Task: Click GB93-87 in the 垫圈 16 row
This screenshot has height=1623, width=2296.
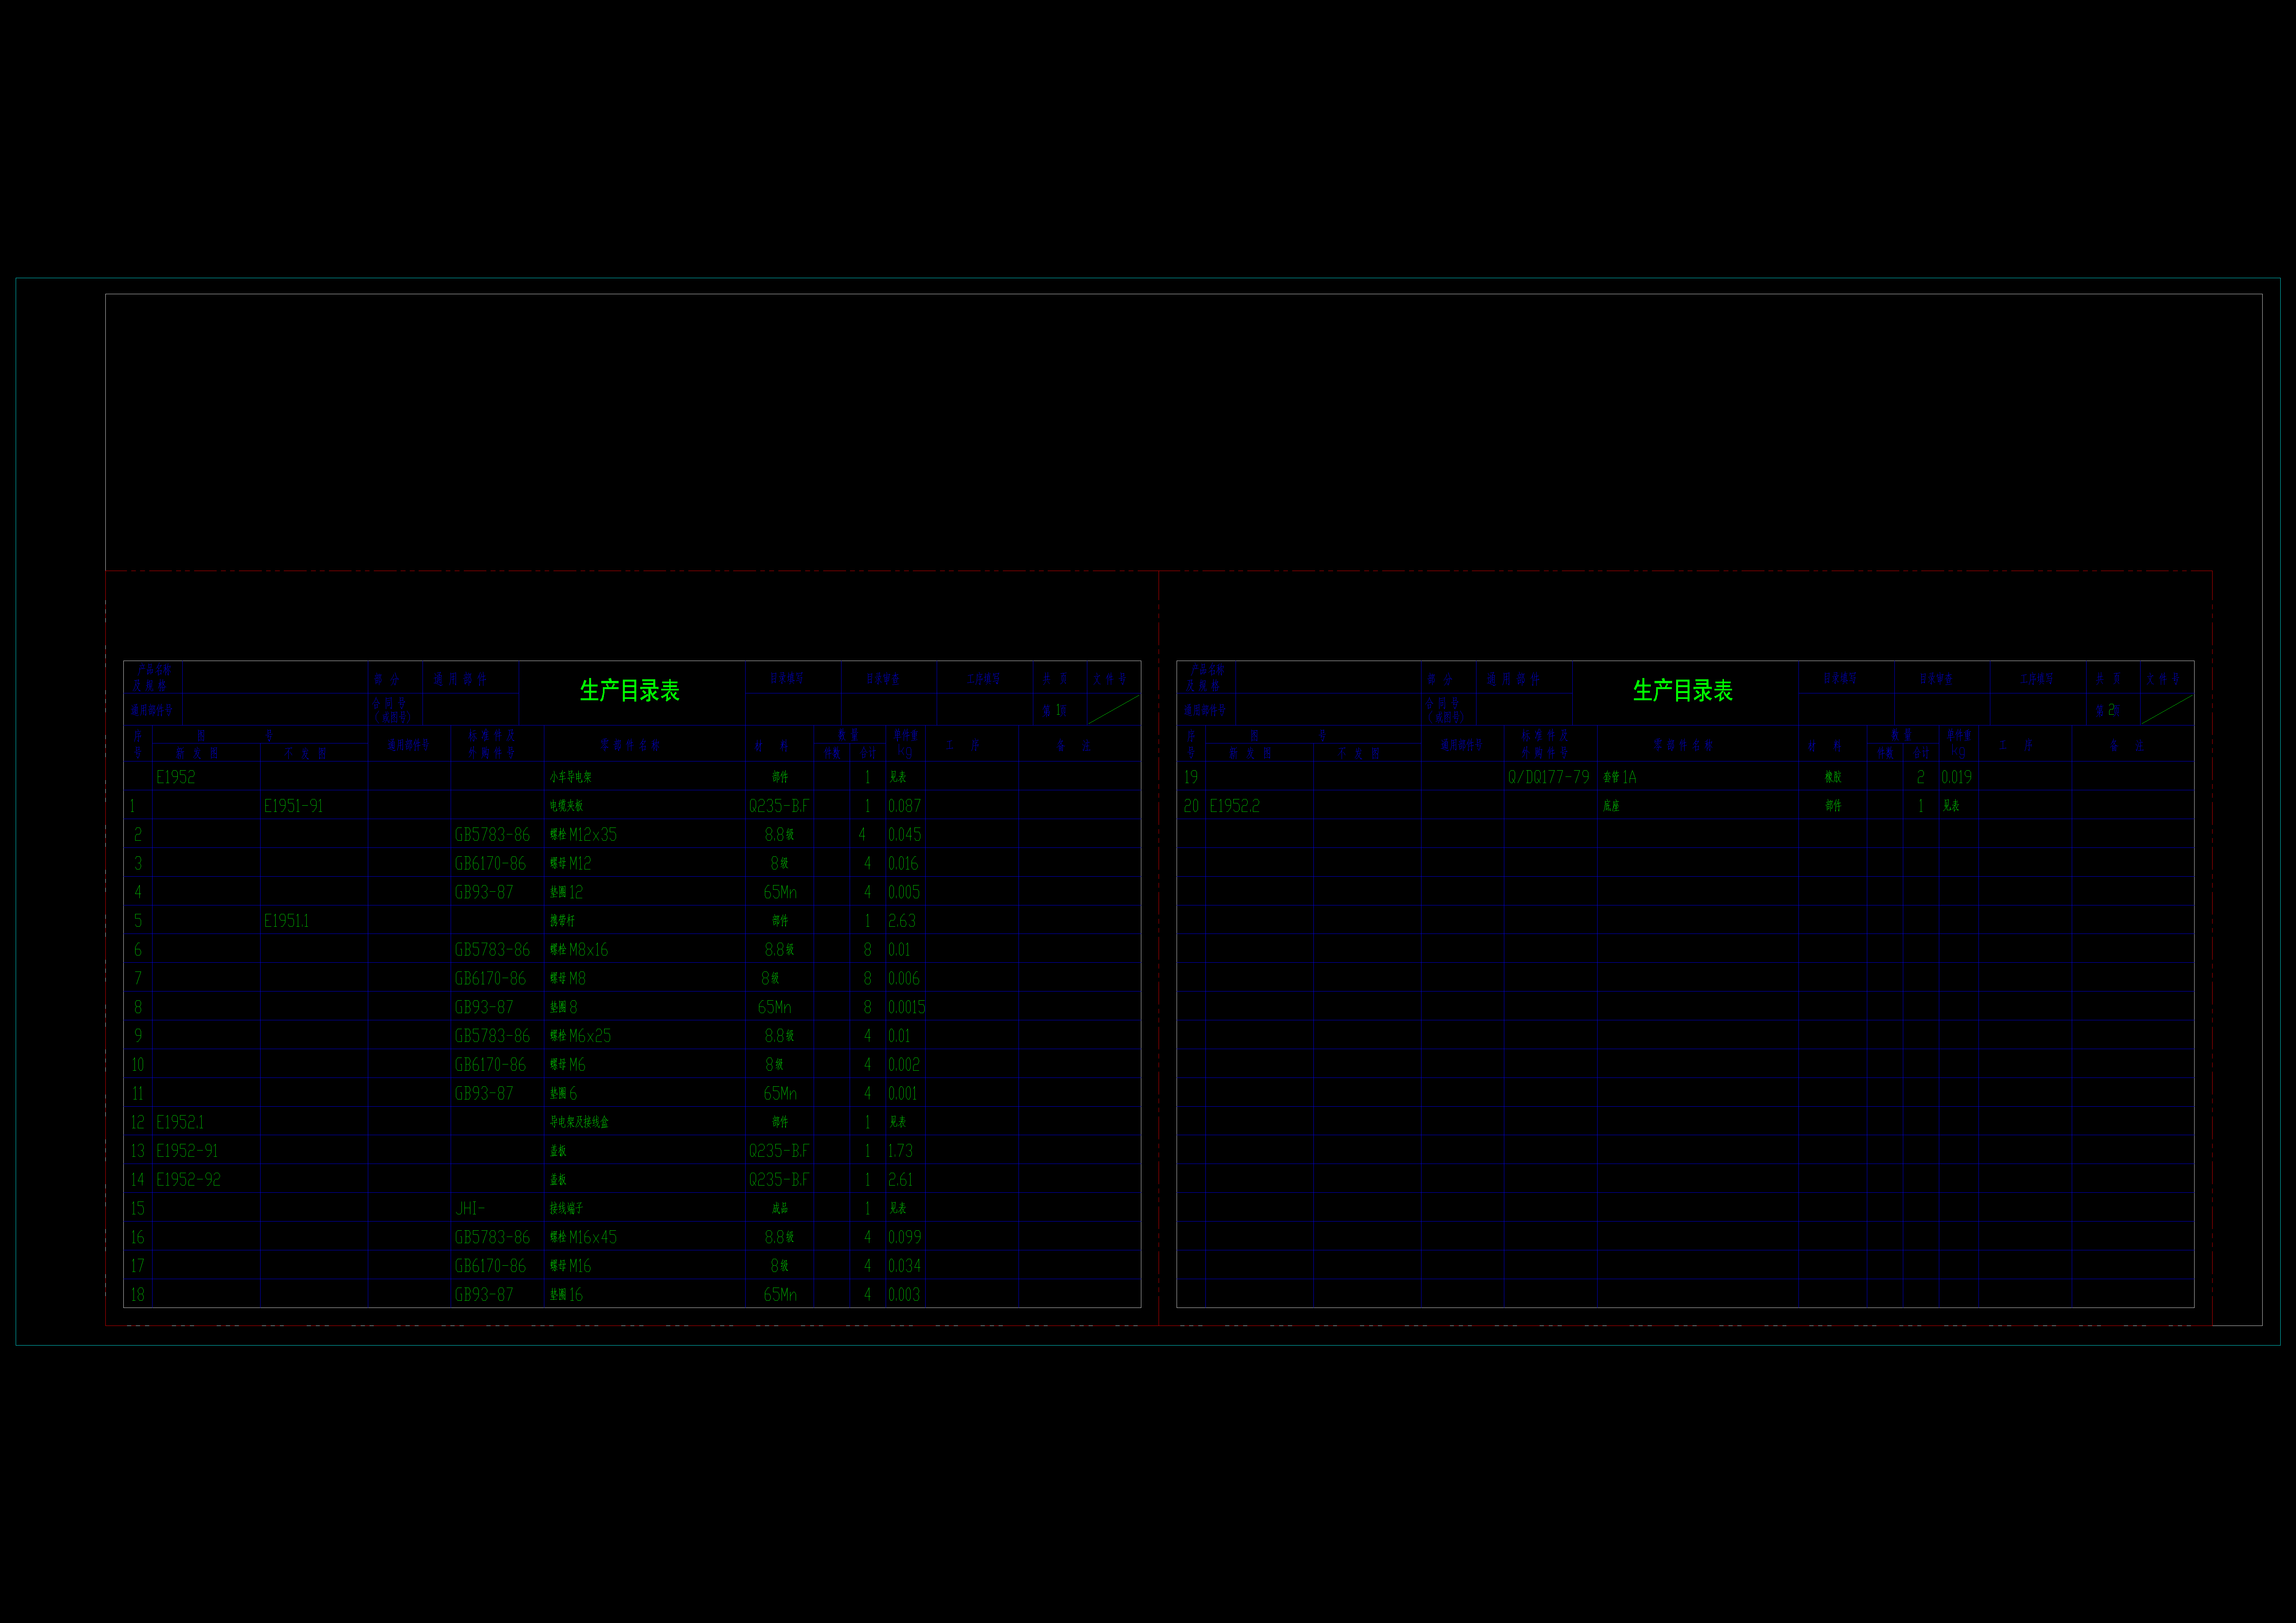Action: (x=484, y=1295)
